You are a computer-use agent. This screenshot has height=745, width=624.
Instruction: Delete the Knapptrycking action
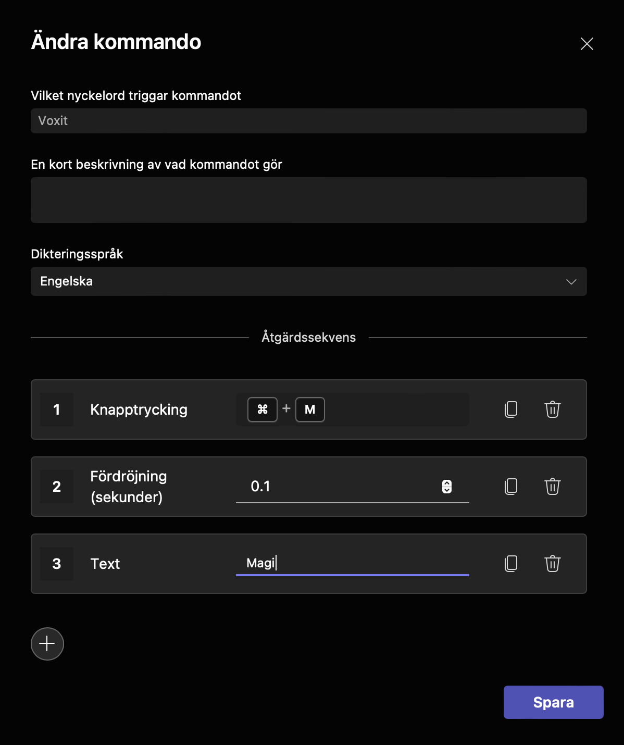click(x=552, y=409)
